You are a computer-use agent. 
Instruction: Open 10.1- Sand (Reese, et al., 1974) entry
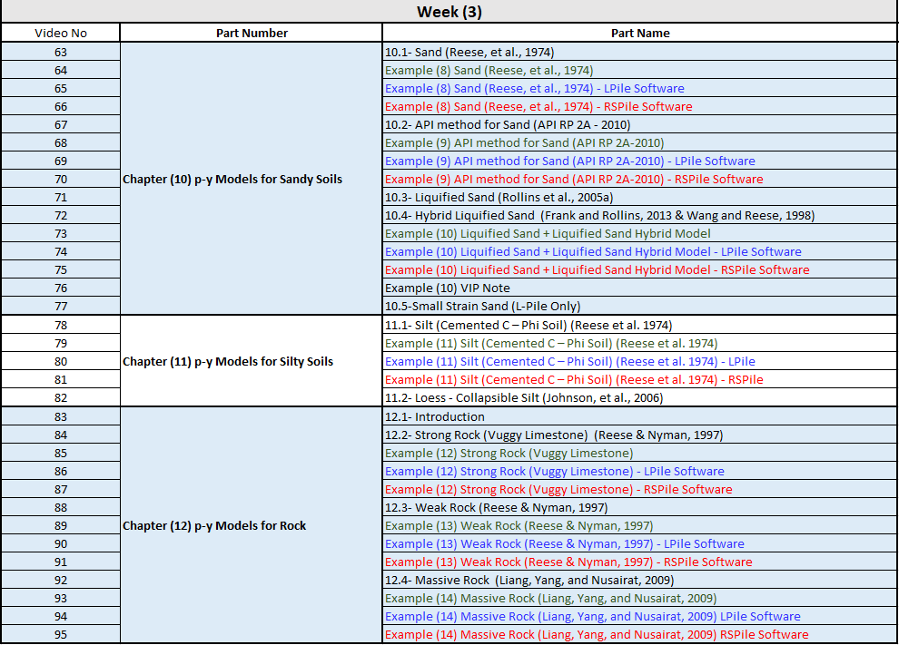point(469,52)
